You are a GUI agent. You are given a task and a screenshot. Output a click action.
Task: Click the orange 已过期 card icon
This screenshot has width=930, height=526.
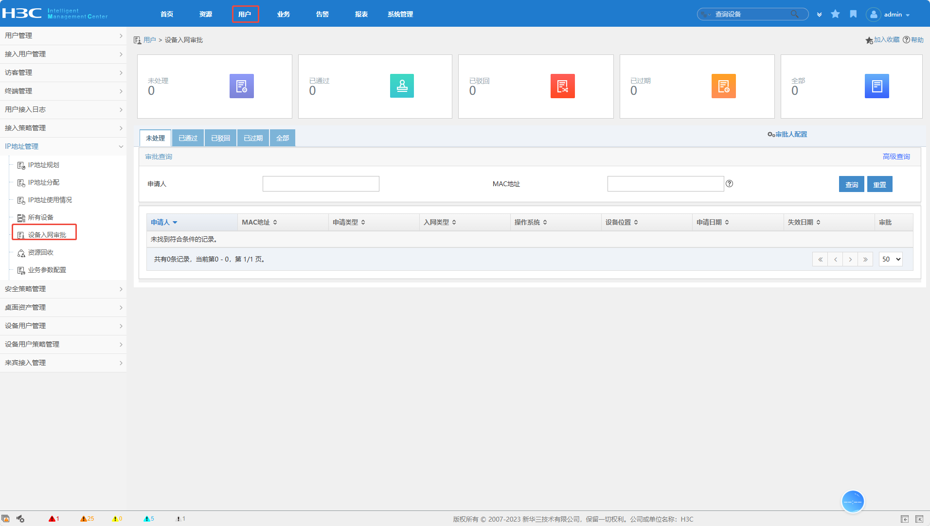[x=724, y=86]
